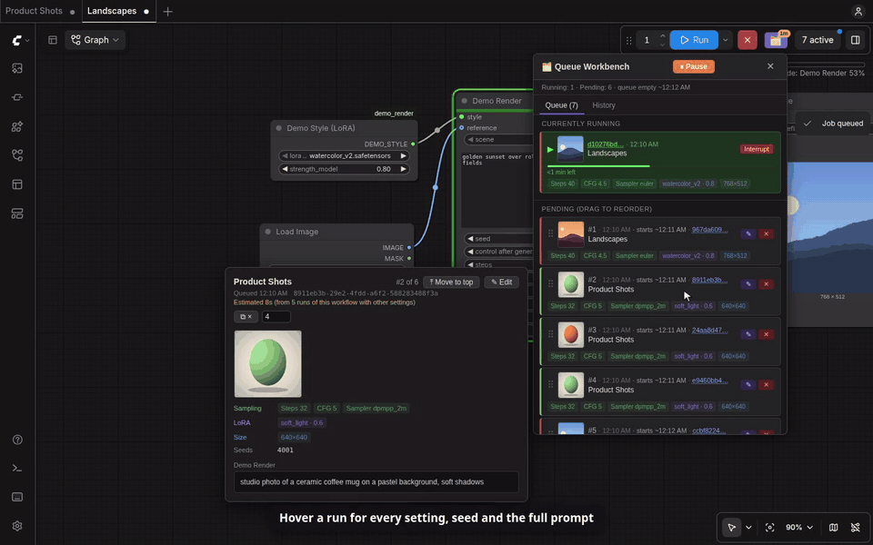Toggle the sidebar panel icon next to Graph
Screen dimensions: 873x545
coord(53,40)
